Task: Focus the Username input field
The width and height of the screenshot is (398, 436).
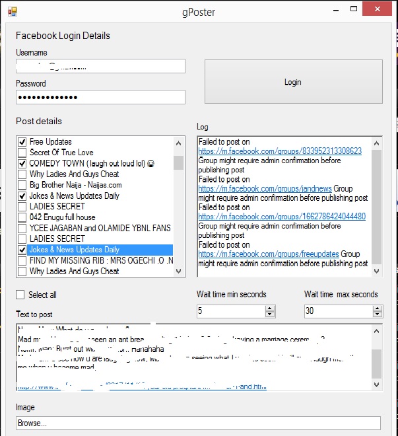Action: point(100,66)
